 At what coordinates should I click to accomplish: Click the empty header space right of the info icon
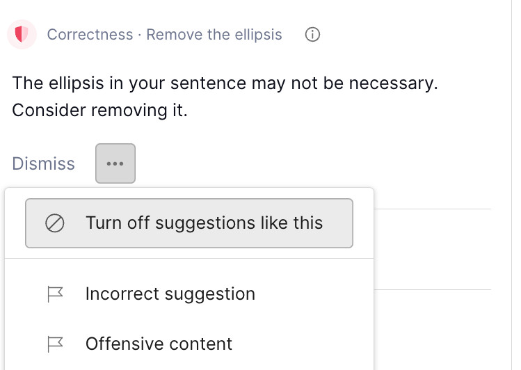(x=412, y=35)
